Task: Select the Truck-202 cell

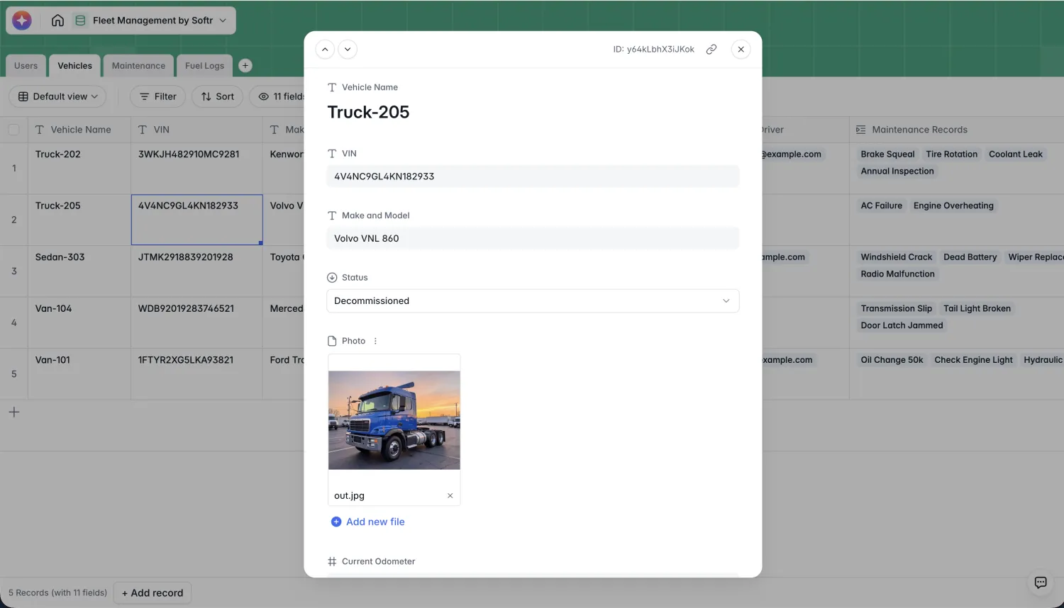Action: click(79, 169)
